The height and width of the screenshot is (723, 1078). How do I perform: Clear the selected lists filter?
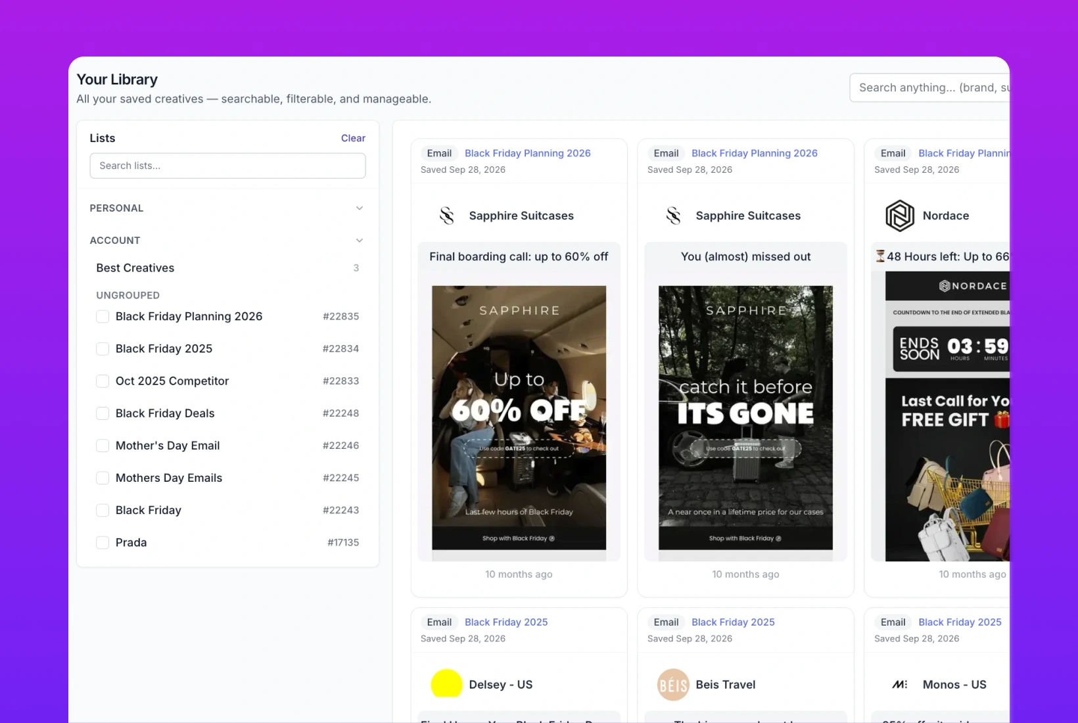click(x=353, y=138)
